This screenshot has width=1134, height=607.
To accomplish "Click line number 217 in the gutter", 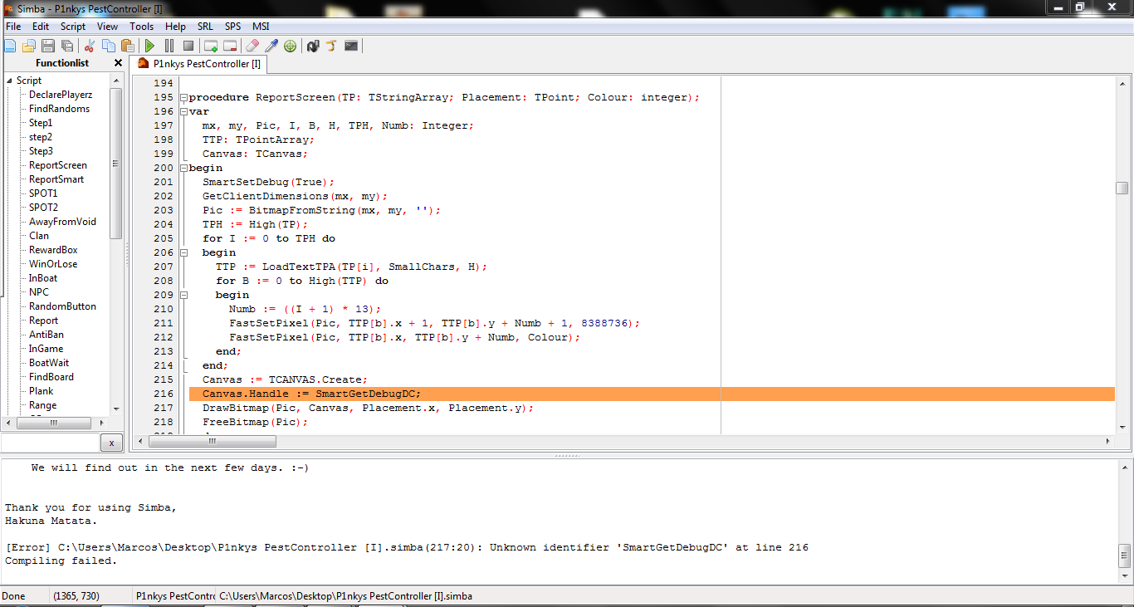I will tap(164, 408).
